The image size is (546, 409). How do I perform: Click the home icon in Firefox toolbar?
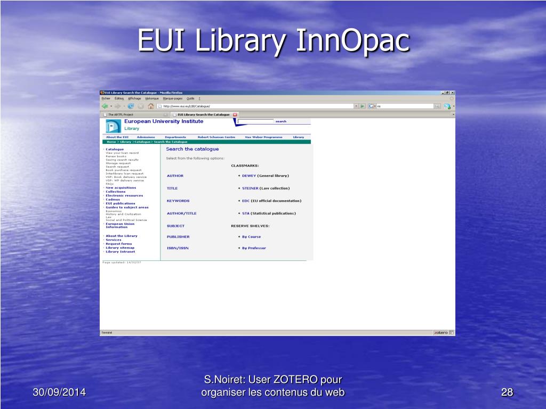pos(150,106)
